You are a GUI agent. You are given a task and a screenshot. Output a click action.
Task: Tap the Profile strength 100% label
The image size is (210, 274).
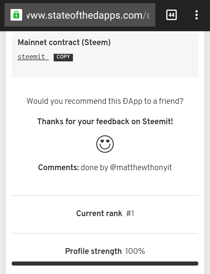click(x=105, y=251)
